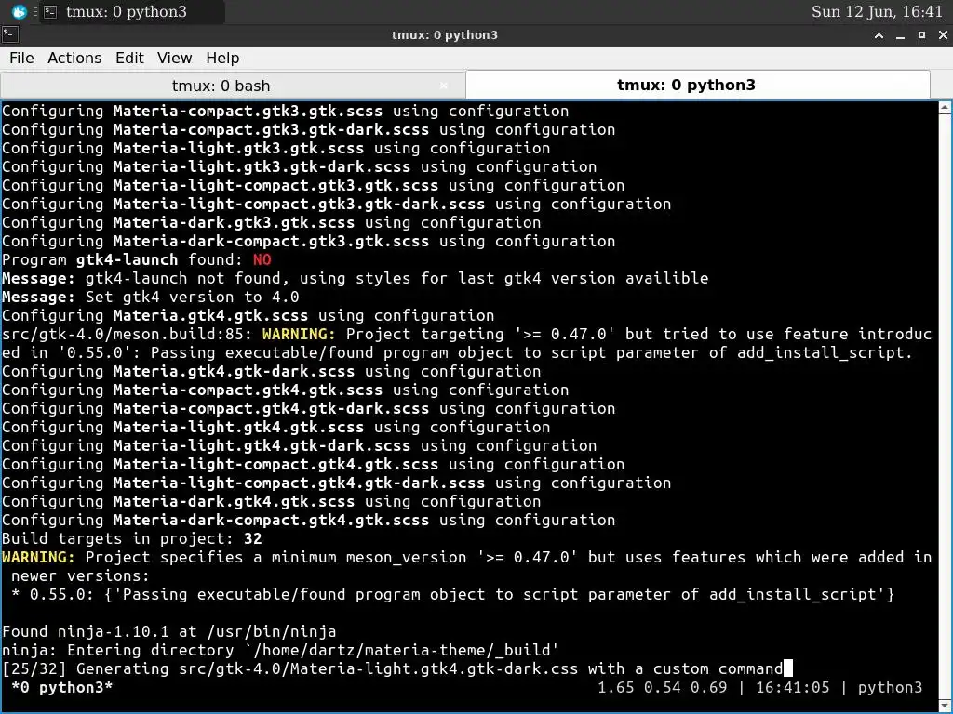Click the '* 0.55.0:' feature list line
953x714 pixels.
click(x=453, y=594)
